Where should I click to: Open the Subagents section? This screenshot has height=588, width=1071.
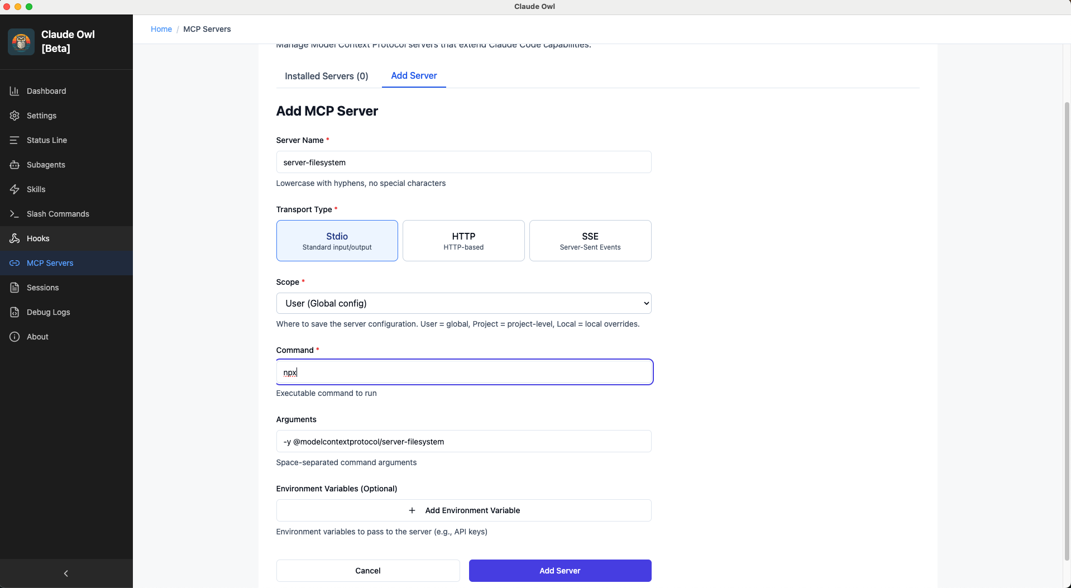coord(46,165)
